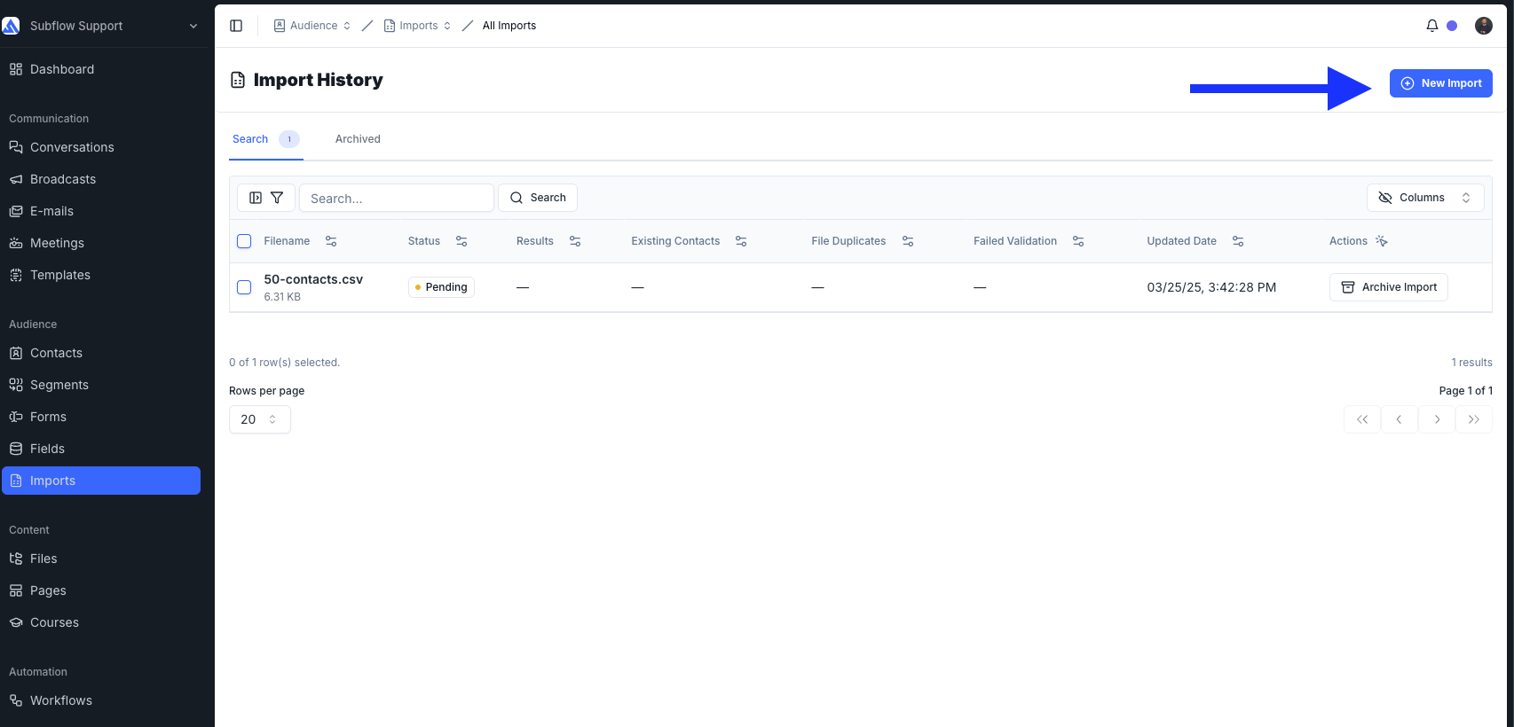This screenshot has width=1514, height=727.
Task: Open E-mails in sidebar
Action: tap(101, 211)
